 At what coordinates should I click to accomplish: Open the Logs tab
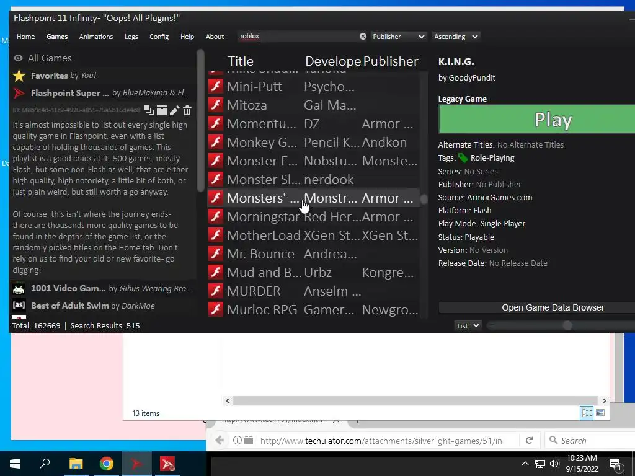pos(131,37)
